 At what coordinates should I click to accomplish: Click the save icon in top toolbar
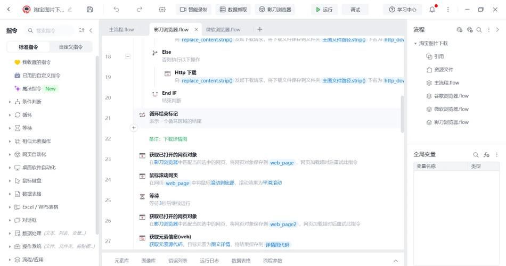pos(89,10)
